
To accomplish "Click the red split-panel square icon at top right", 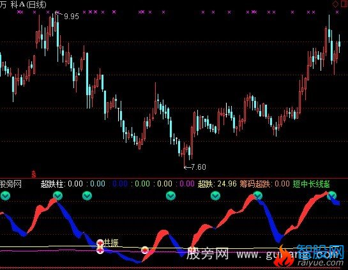I will [x=344, y=4].
